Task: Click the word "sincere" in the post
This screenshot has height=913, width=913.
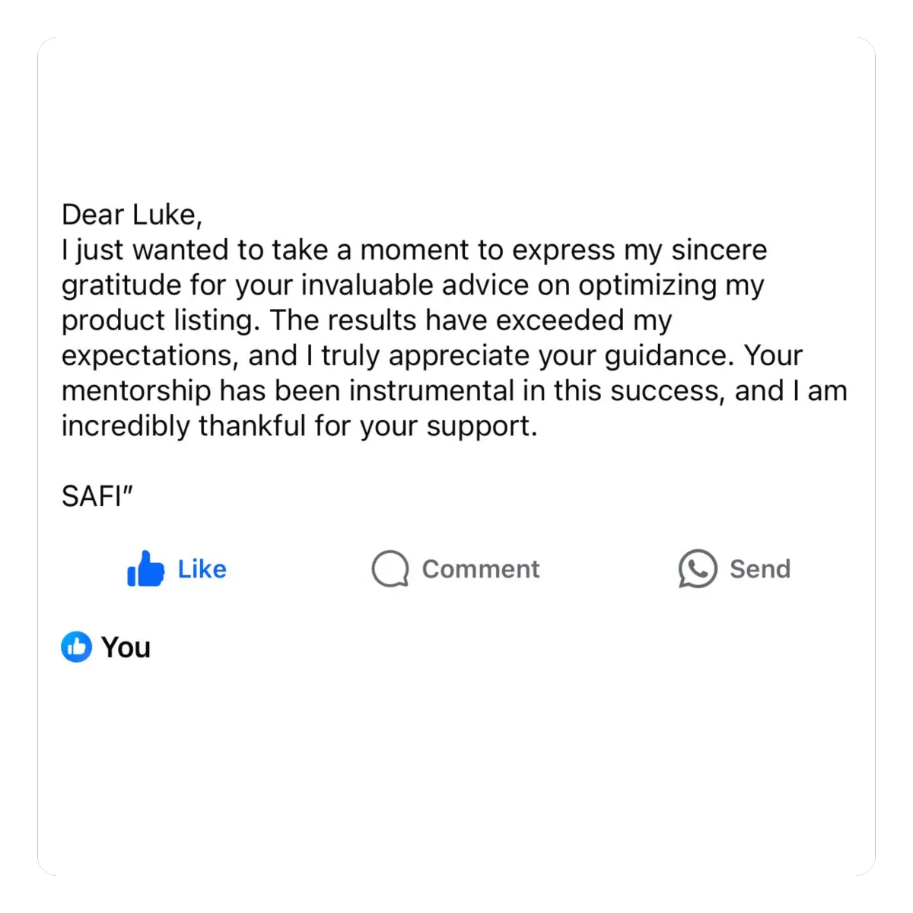Action: pyautogui.click(x=719, y=250)
